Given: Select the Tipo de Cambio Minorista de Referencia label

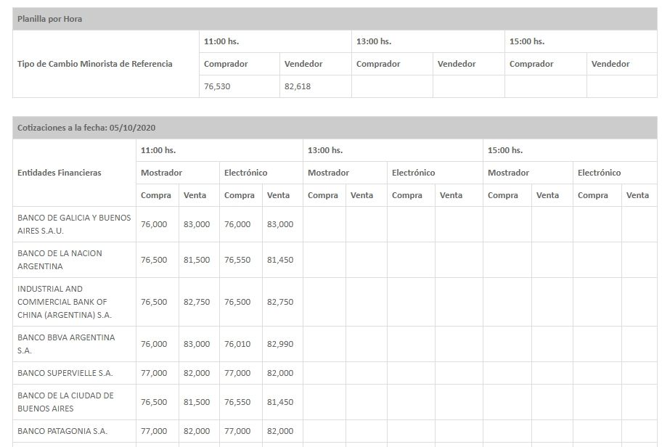Looking at the screenshot, I should 95,64.
